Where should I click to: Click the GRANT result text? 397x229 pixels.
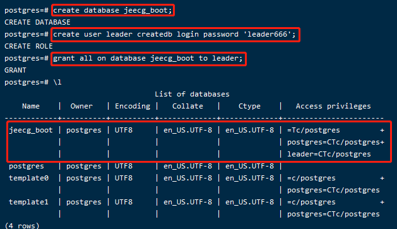(15, 70)
